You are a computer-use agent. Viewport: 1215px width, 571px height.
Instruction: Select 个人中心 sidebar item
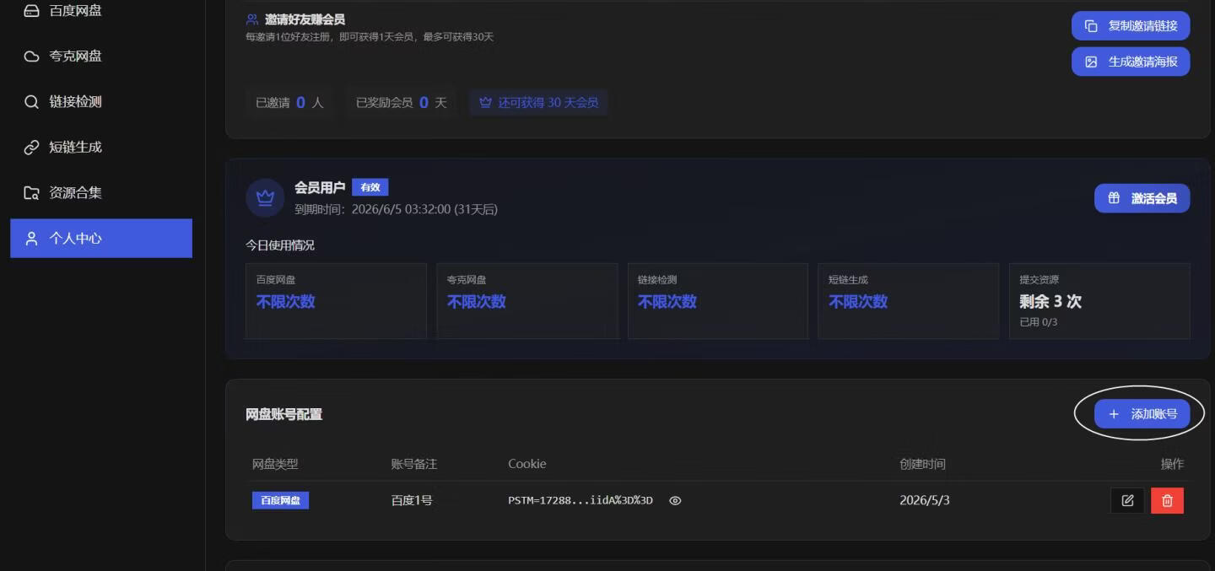[101, 239]
